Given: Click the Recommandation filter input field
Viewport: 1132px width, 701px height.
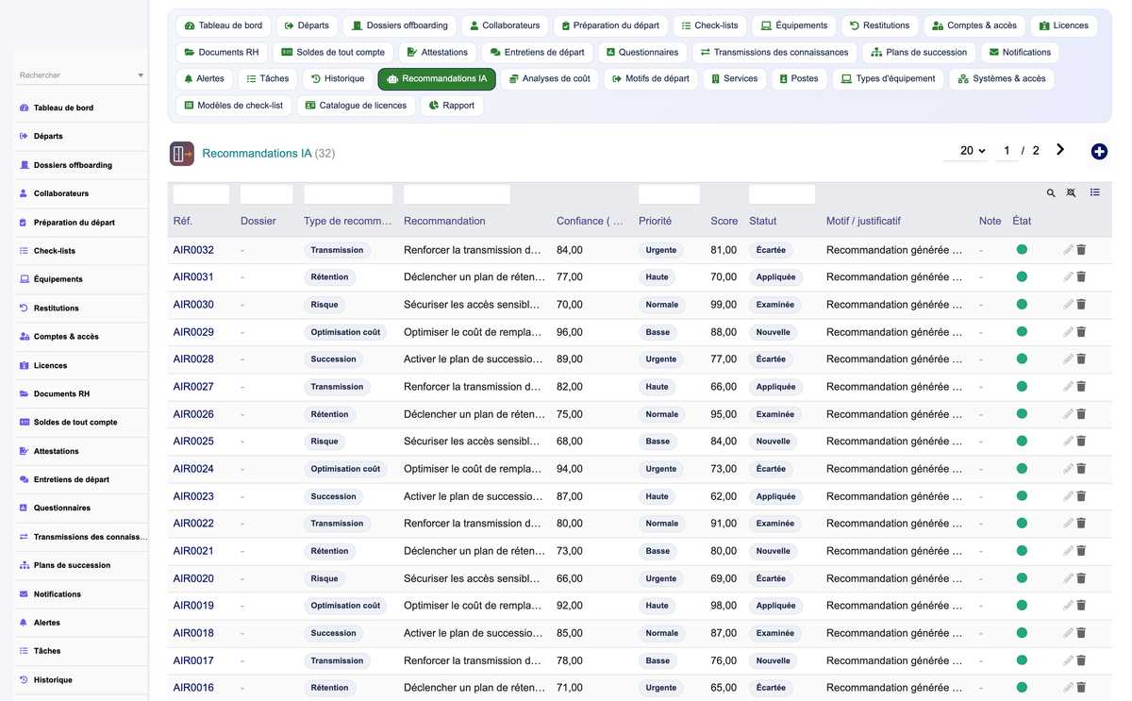Looking at the screenshot, I should (x=457, y=194).
